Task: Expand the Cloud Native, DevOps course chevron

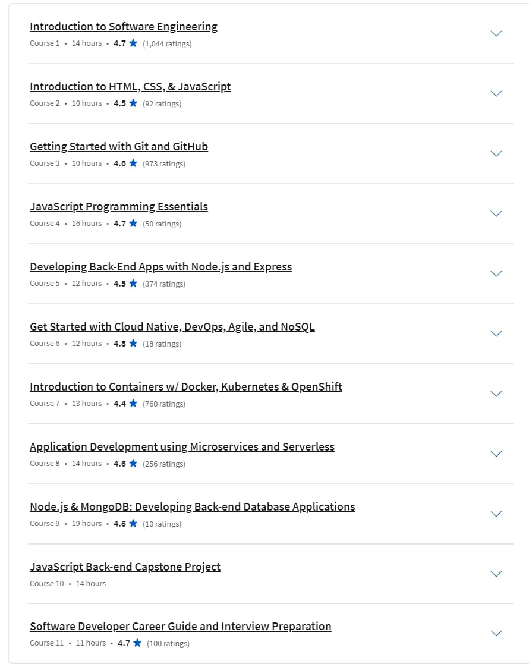Action: [x=496, y=334]
